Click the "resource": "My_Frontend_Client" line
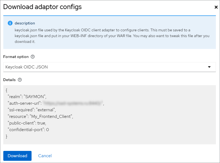The width and height of the screenshot is (220, 163). pyautogui.click(x=40, y=117)
